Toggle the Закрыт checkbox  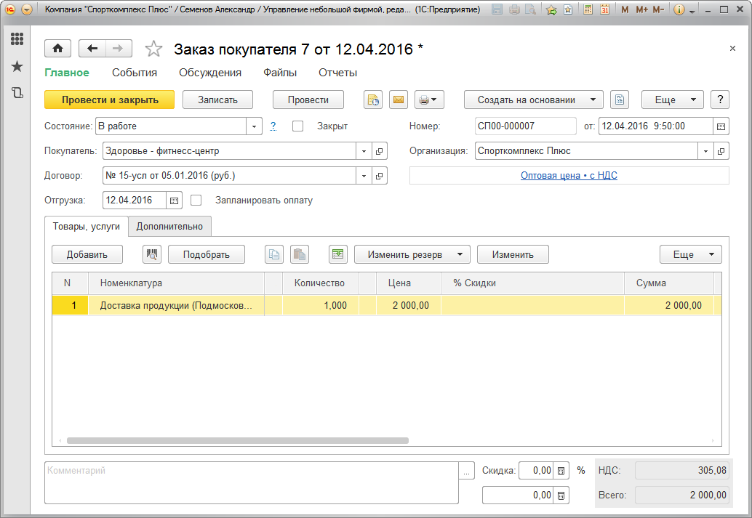point(297,126)
